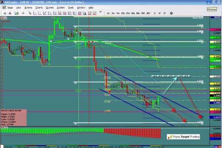Click the MACD indicator label
Viewport: 222px width, 148px height.
pos(4,128)
